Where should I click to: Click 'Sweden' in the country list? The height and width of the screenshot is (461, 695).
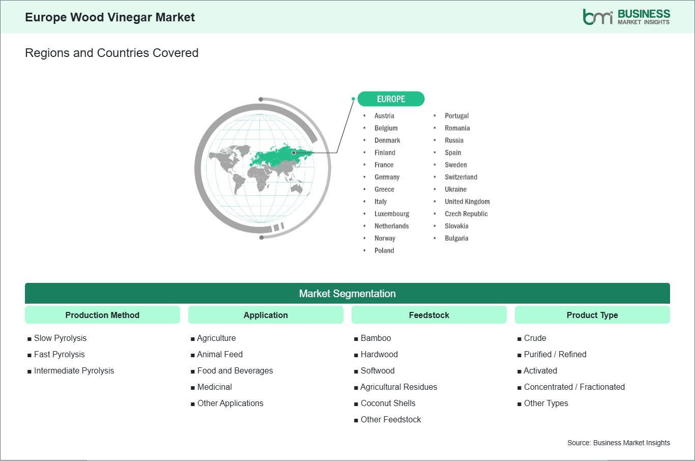pos(455,165)
